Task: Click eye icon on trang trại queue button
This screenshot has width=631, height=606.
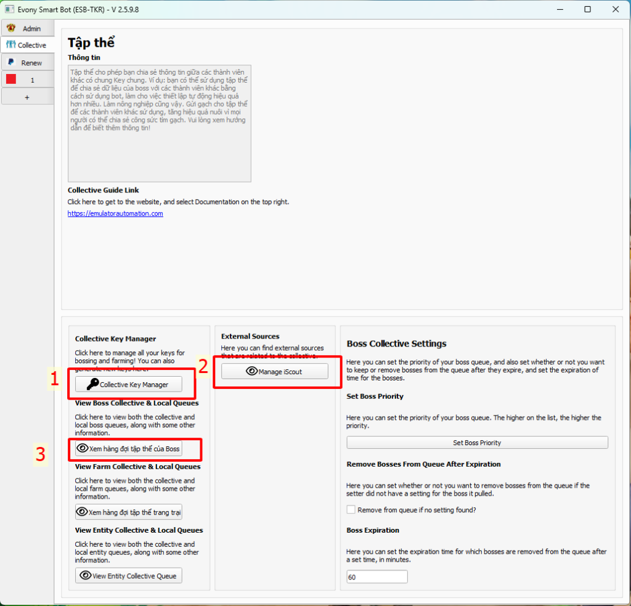Action: 83,512
